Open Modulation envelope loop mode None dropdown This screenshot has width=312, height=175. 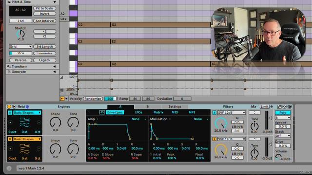[x=201, y=119]
